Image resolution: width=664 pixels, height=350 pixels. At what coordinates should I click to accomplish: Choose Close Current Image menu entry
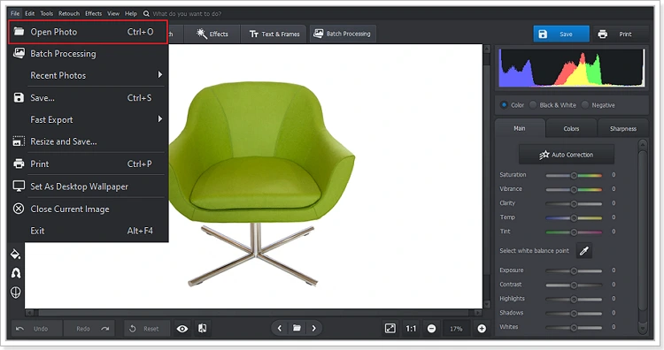(x=88, y=209)
